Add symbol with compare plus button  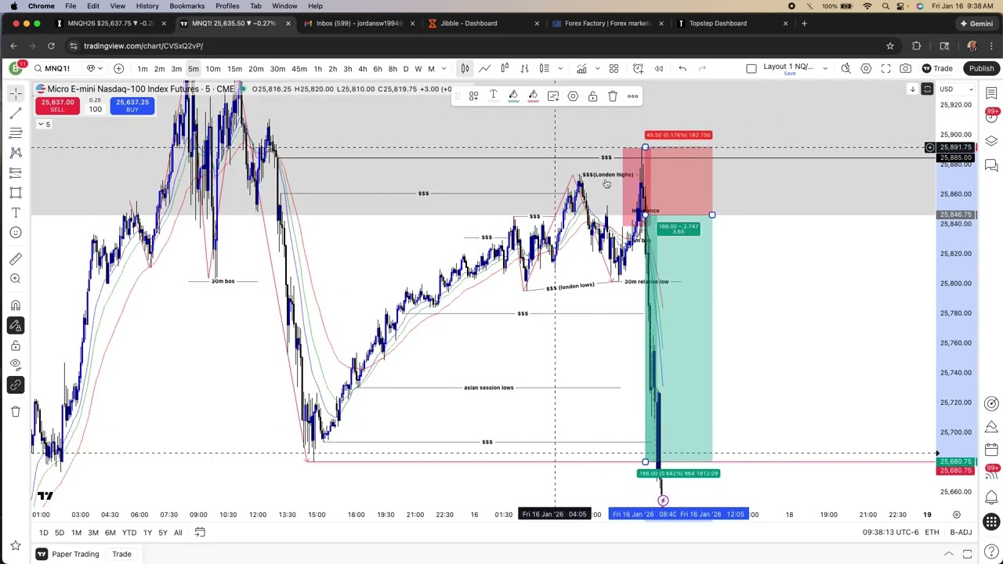click(118, 69)
